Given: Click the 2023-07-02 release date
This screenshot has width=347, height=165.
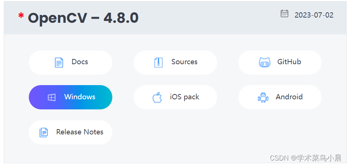Looking at the screenshot, I should [x=314, y=15].
